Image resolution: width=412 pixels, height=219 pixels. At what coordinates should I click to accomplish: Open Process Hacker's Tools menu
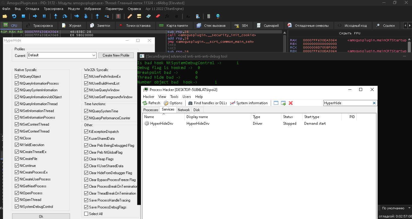[174, 97]
